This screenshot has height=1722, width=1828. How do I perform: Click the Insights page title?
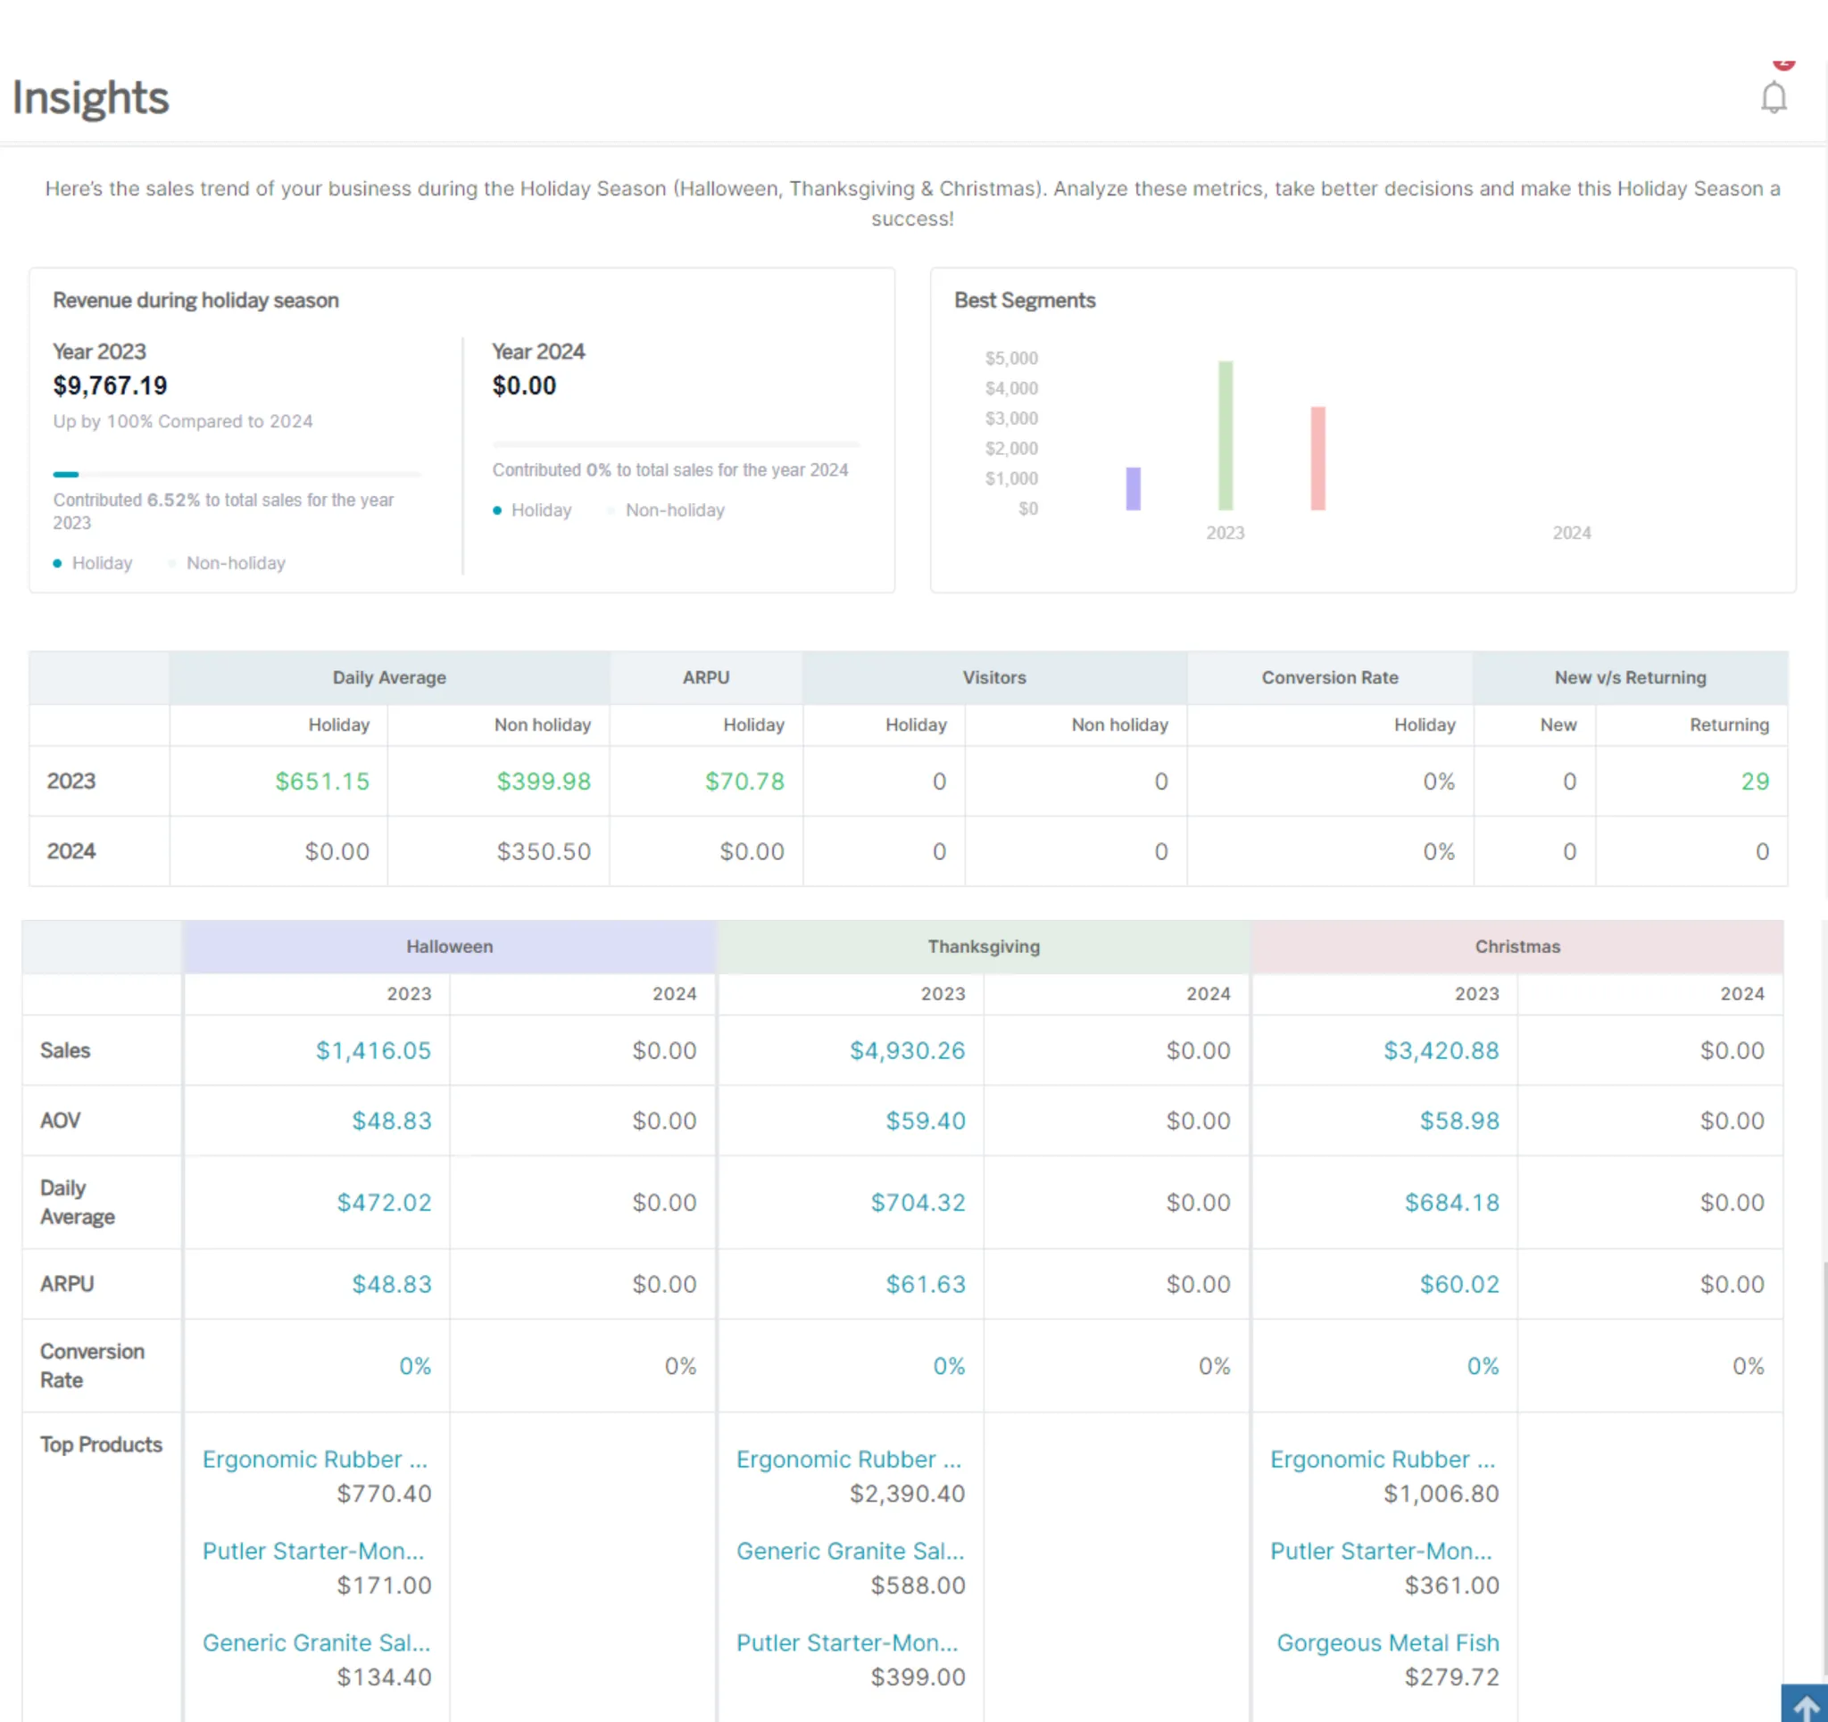91,97
